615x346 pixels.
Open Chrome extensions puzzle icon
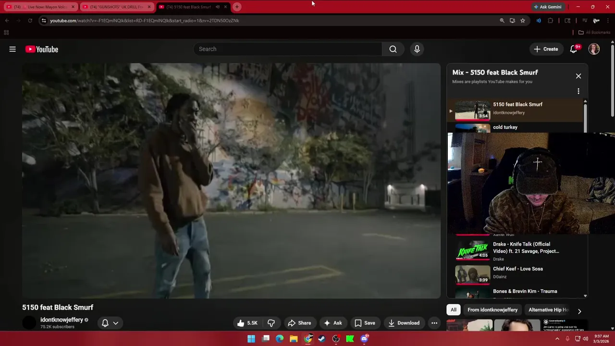coord(551,21)
